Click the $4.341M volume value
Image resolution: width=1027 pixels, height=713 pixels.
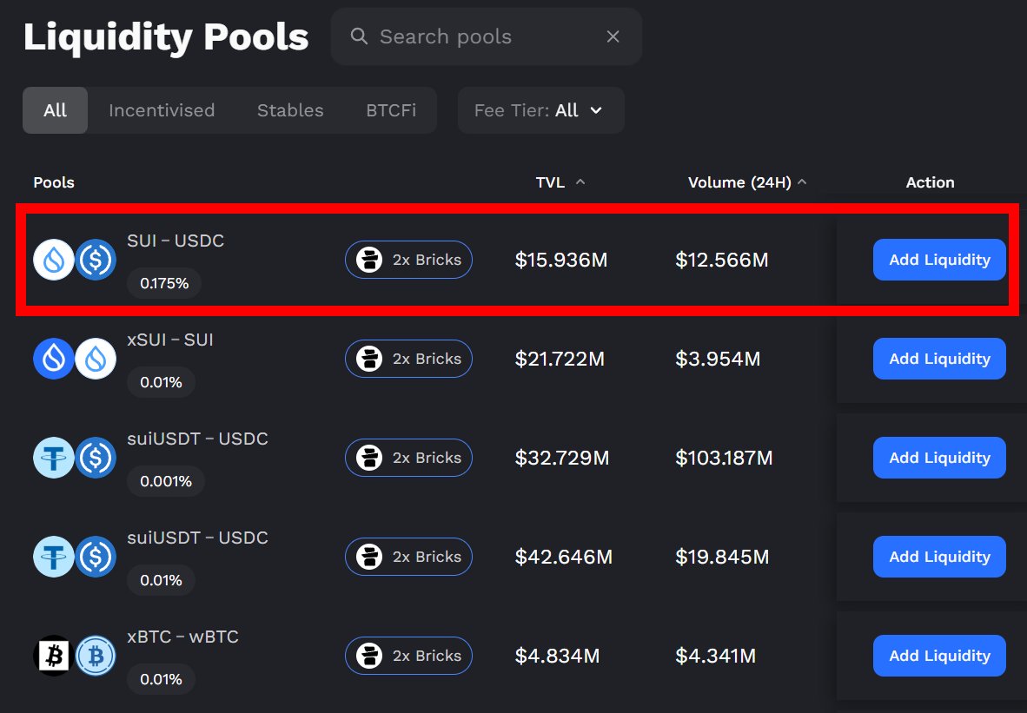(x=716, y=656)
